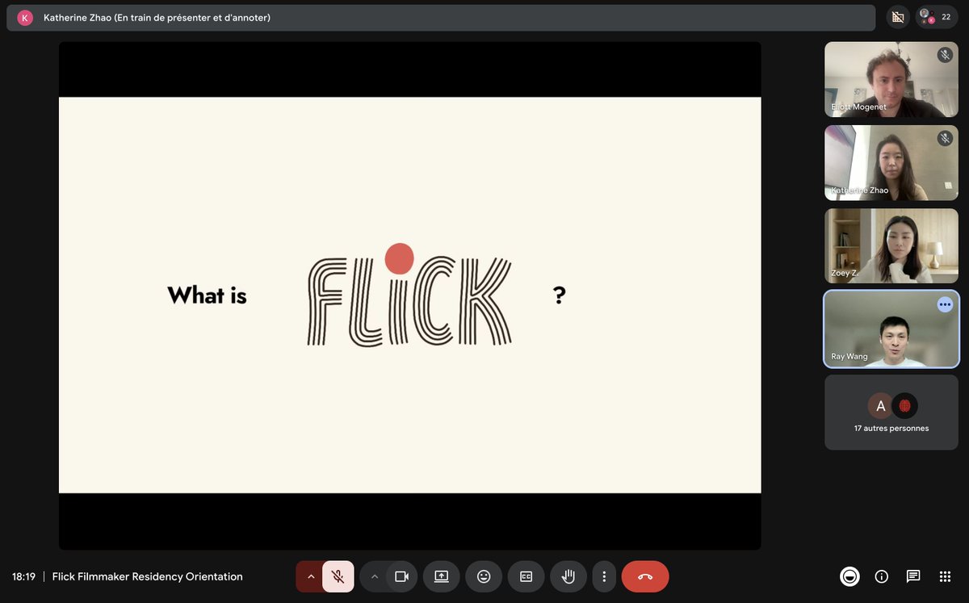This screenshot has height=603, width=969.
Task: Open the more options menu
Action: point(604,576)
